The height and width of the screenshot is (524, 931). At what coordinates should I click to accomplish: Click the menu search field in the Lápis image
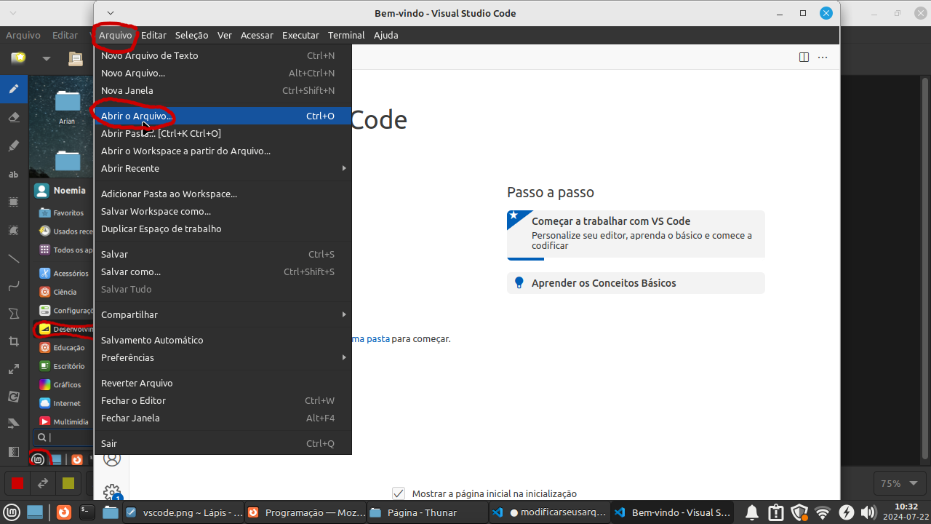click(64, 437)
